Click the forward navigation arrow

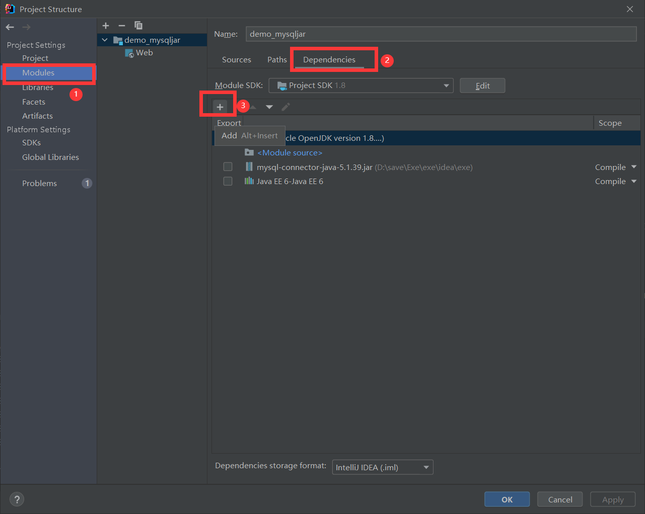coord(26,27)
